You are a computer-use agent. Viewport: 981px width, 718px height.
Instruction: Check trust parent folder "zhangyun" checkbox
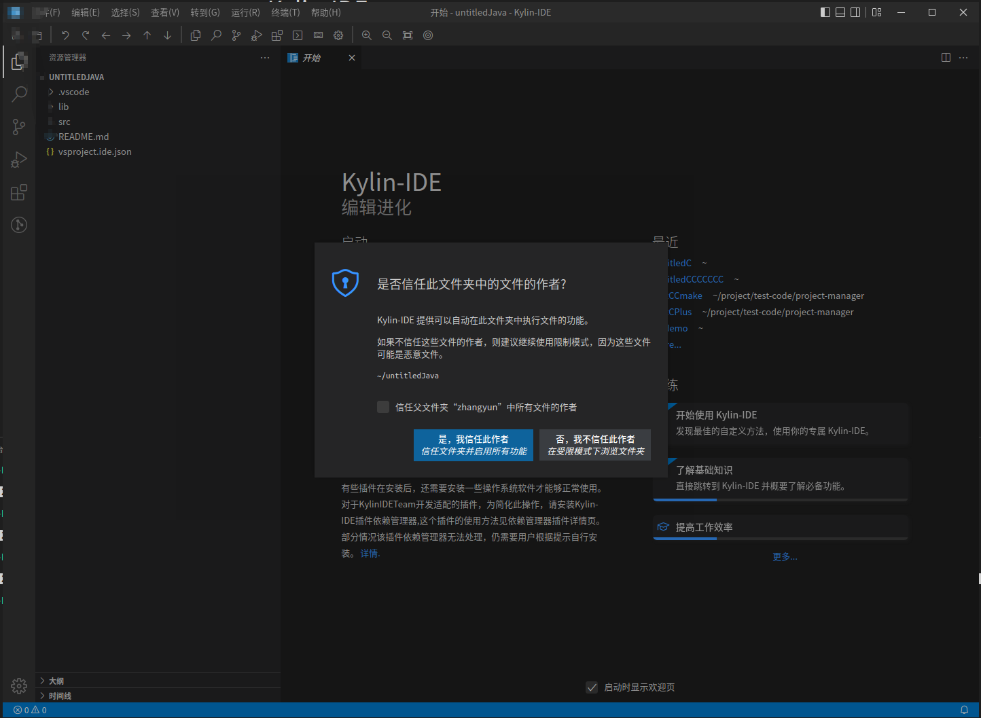coord(383,407)
